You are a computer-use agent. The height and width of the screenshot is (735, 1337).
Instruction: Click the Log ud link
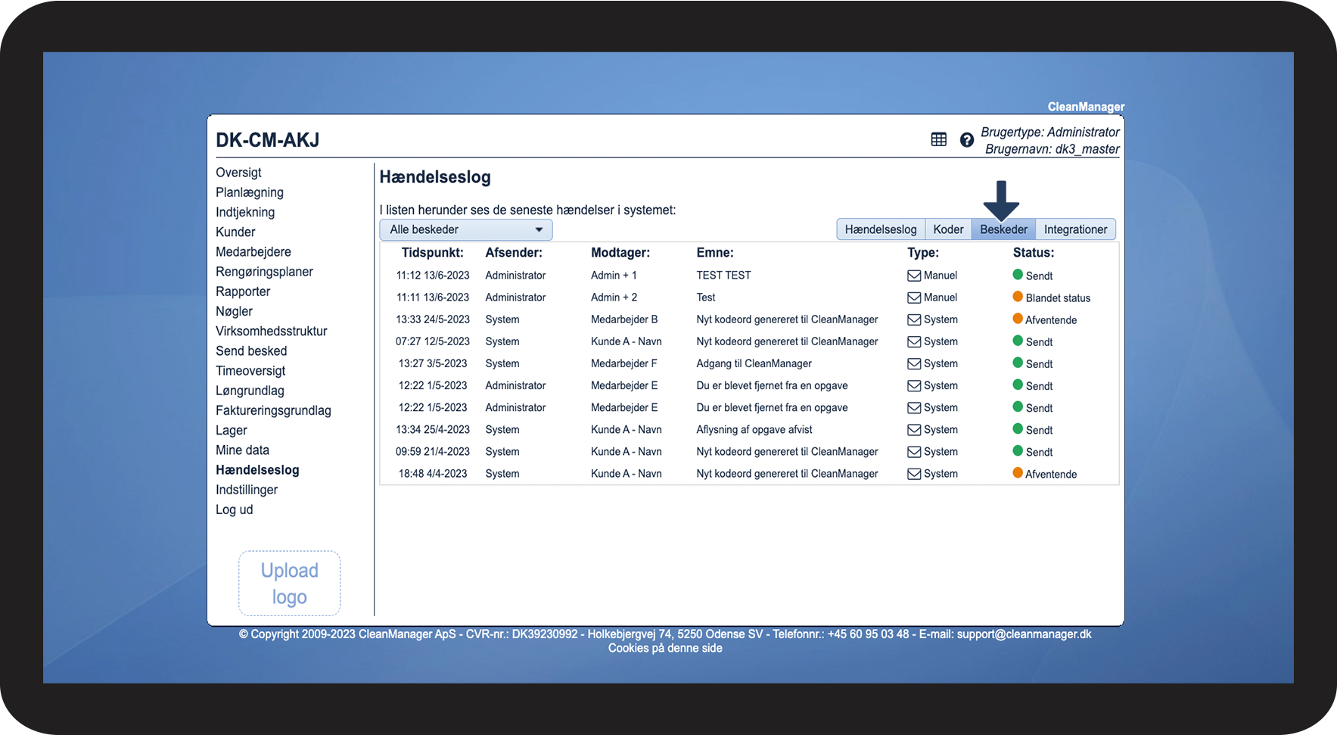[234, 509]
